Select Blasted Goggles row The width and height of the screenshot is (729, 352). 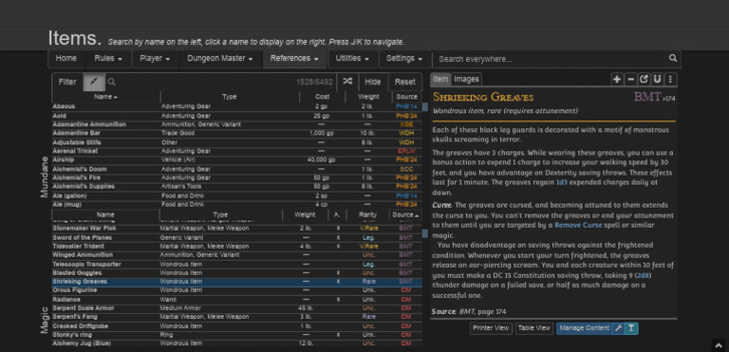[x=236, y=273]
